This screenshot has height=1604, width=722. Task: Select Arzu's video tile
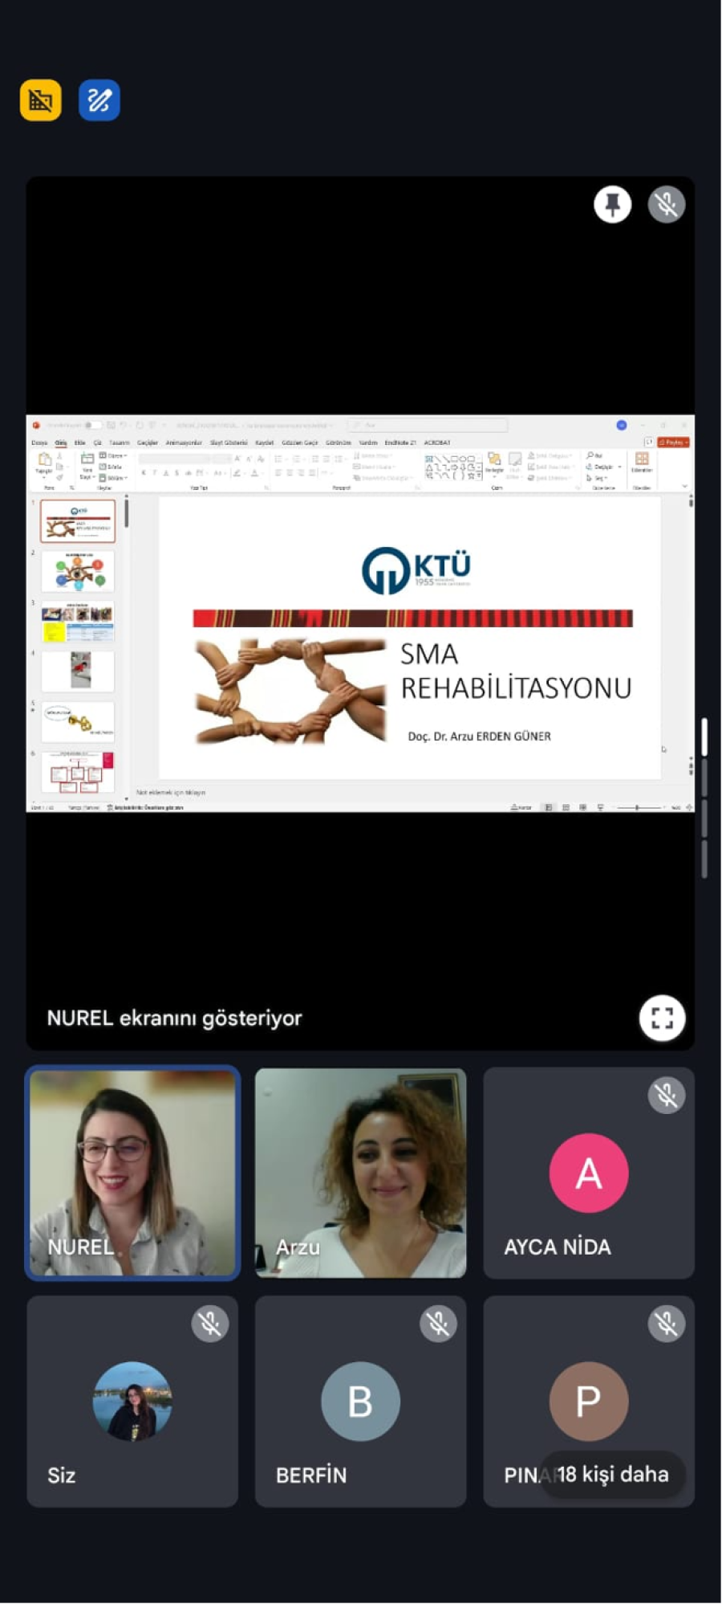point(360,1173)
